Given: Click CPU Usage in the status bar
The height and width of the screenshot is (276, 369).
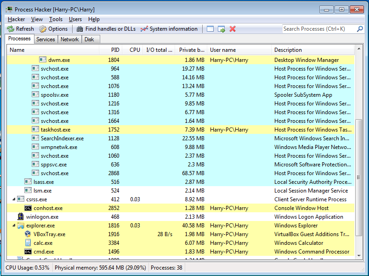Looking at the screenshot, I should point(28,268).
